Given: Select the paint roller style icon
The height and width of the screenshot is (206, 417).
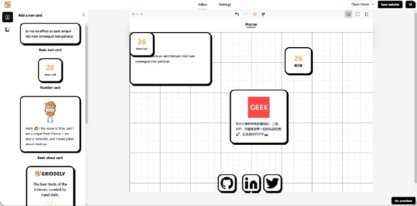Looking at the screenshot, I should (x=263, y=15).
